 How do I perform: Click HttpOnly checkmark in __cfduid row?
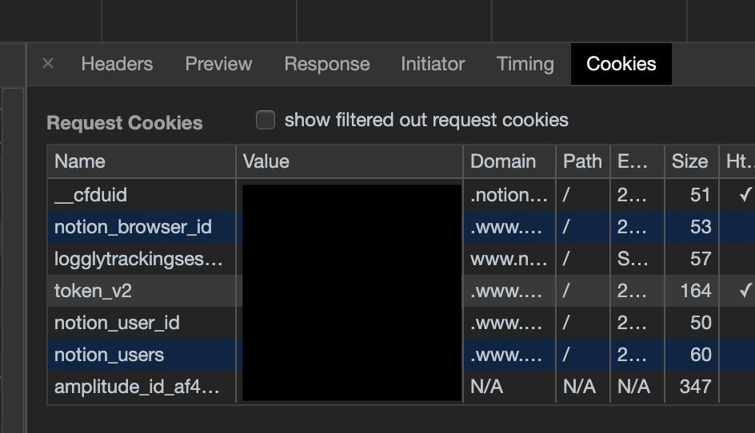pos(745,195)
